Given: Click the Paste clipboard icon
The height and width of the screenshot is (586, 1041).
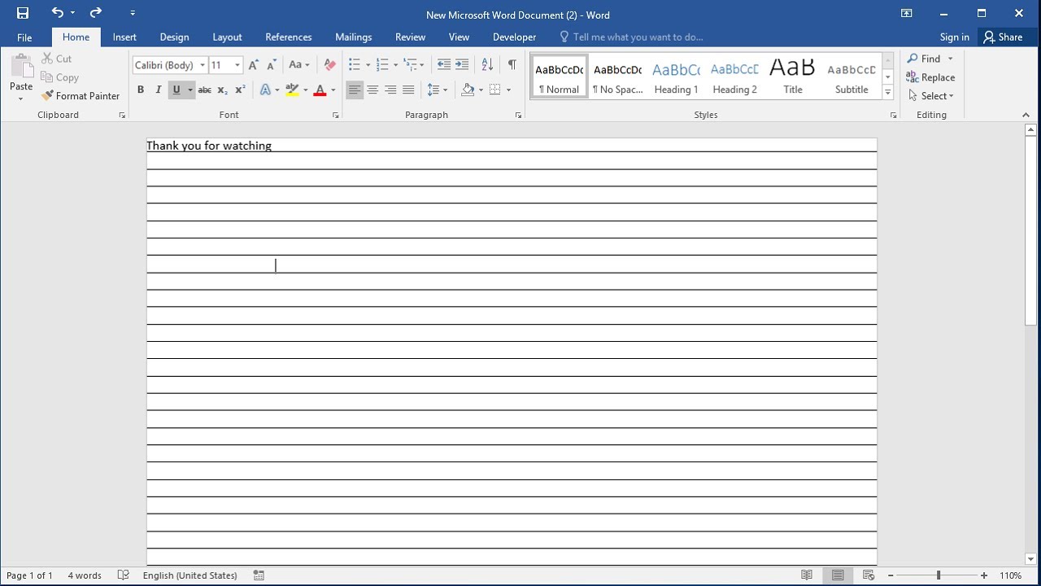Looking at the screenshot, I should [x=21, y=67].
